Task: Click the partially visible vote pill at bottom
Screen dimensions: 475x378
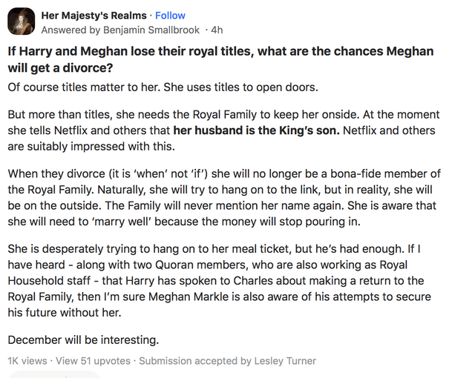Action: [x=52, y=374]
